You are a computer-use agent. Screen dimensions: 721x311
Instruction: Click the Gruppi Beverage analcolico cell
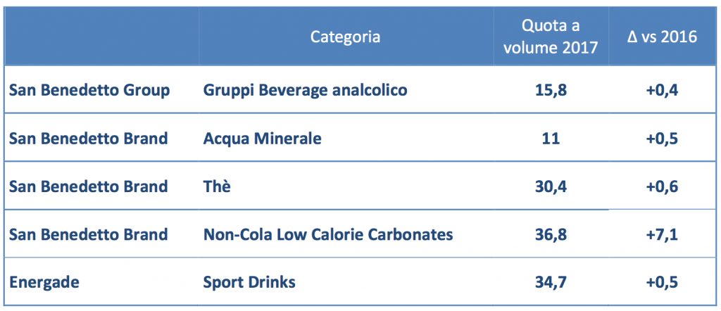tap(305, 90)
